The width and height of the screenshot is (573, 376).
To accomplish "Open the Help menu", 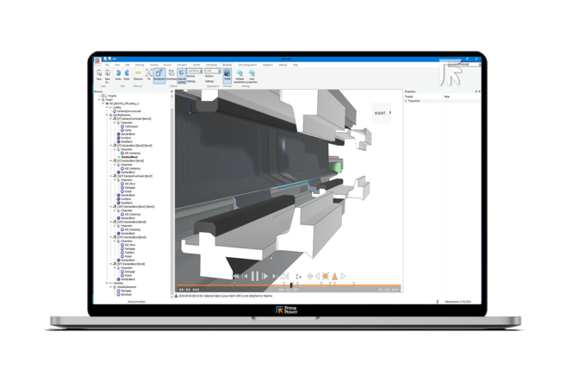I will coord(296,65).
